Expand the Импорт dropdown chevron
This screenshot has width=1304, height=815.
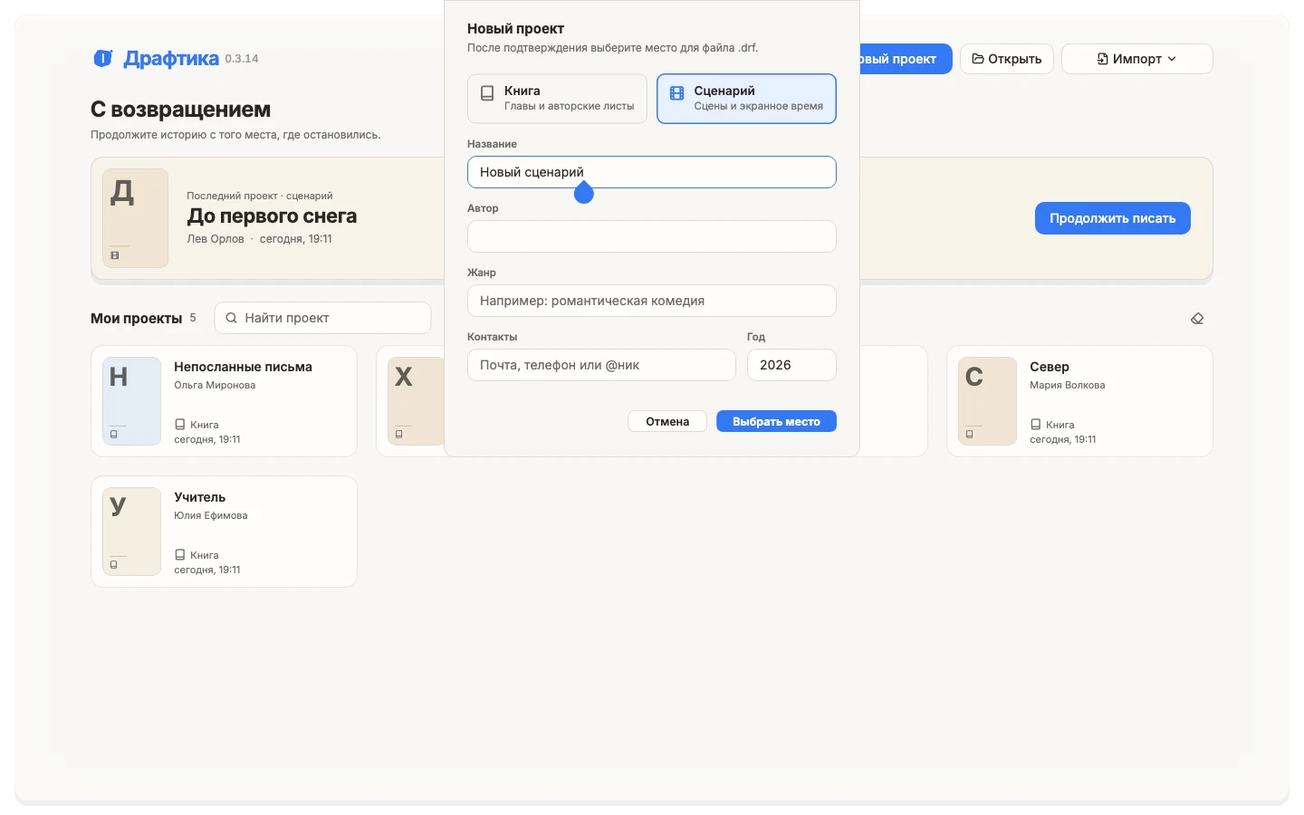1172,59
